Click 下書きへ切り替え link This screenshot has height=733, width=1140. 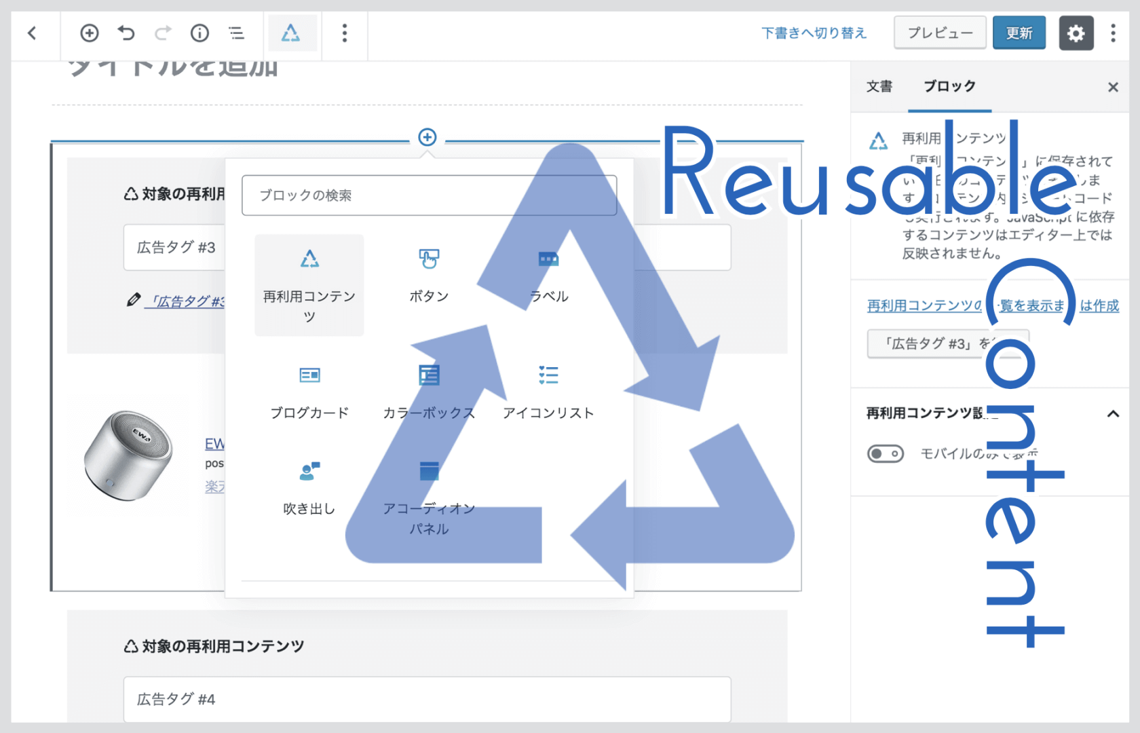point(814,33)
